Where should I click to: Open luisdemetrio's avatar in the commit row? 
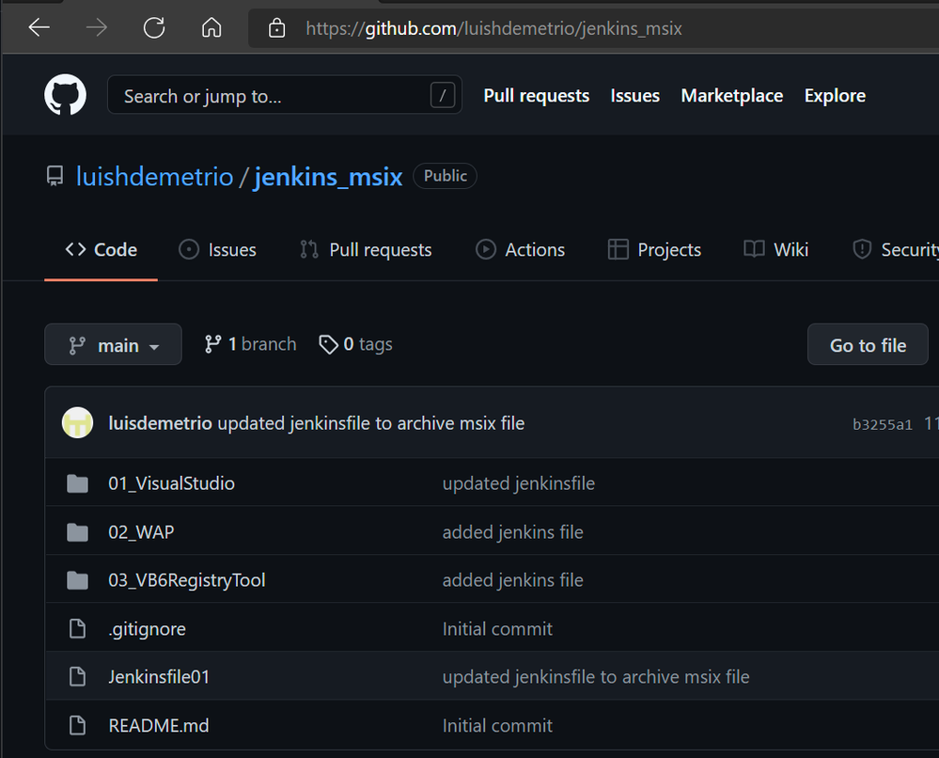pyautogui.click(x=77, y=422)
